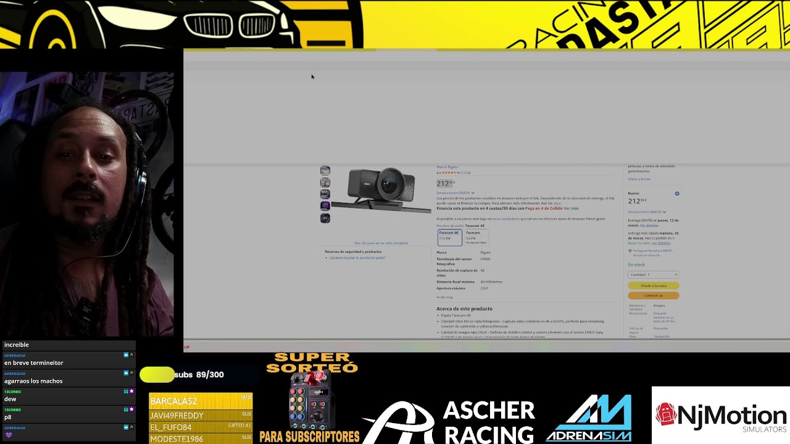Image resolution: width=790 pixels, height=444 pixels.
Task: Open the 'Amazon' seller link in buy box
Action: point(659,306)
